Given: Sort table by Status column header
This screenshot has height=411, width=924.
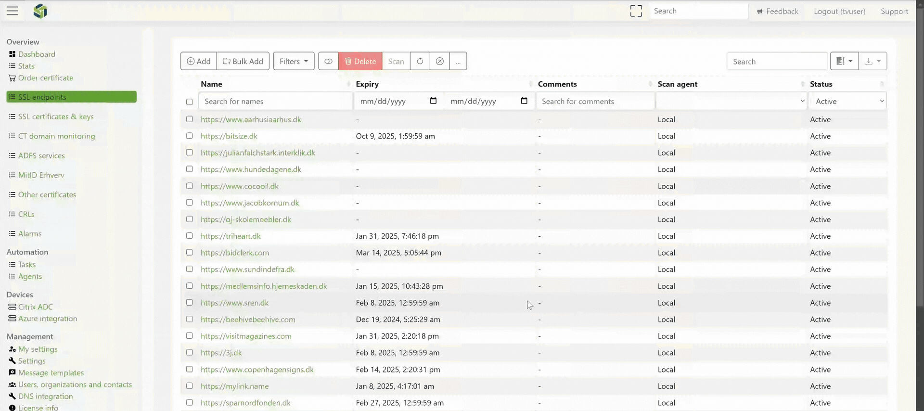Looking at the screenshot, I should tap(847, 84).
